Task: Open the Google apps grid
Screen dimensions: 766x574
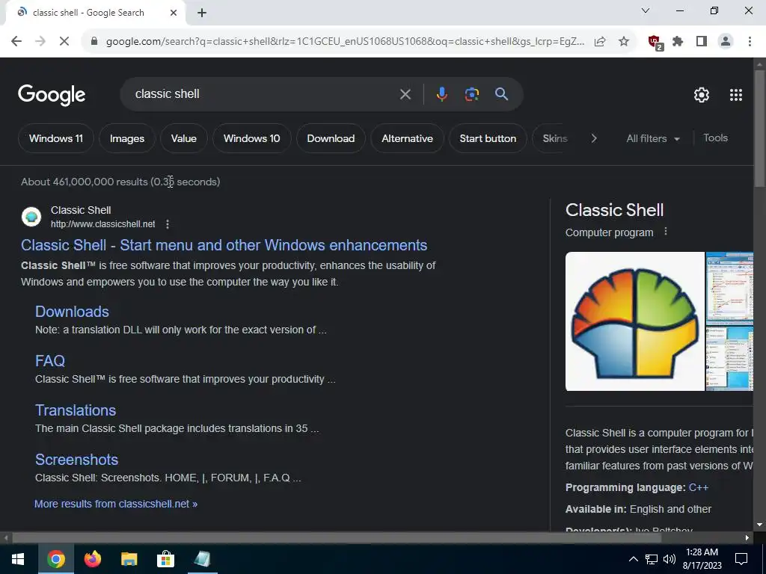Action: click(736, 95)
